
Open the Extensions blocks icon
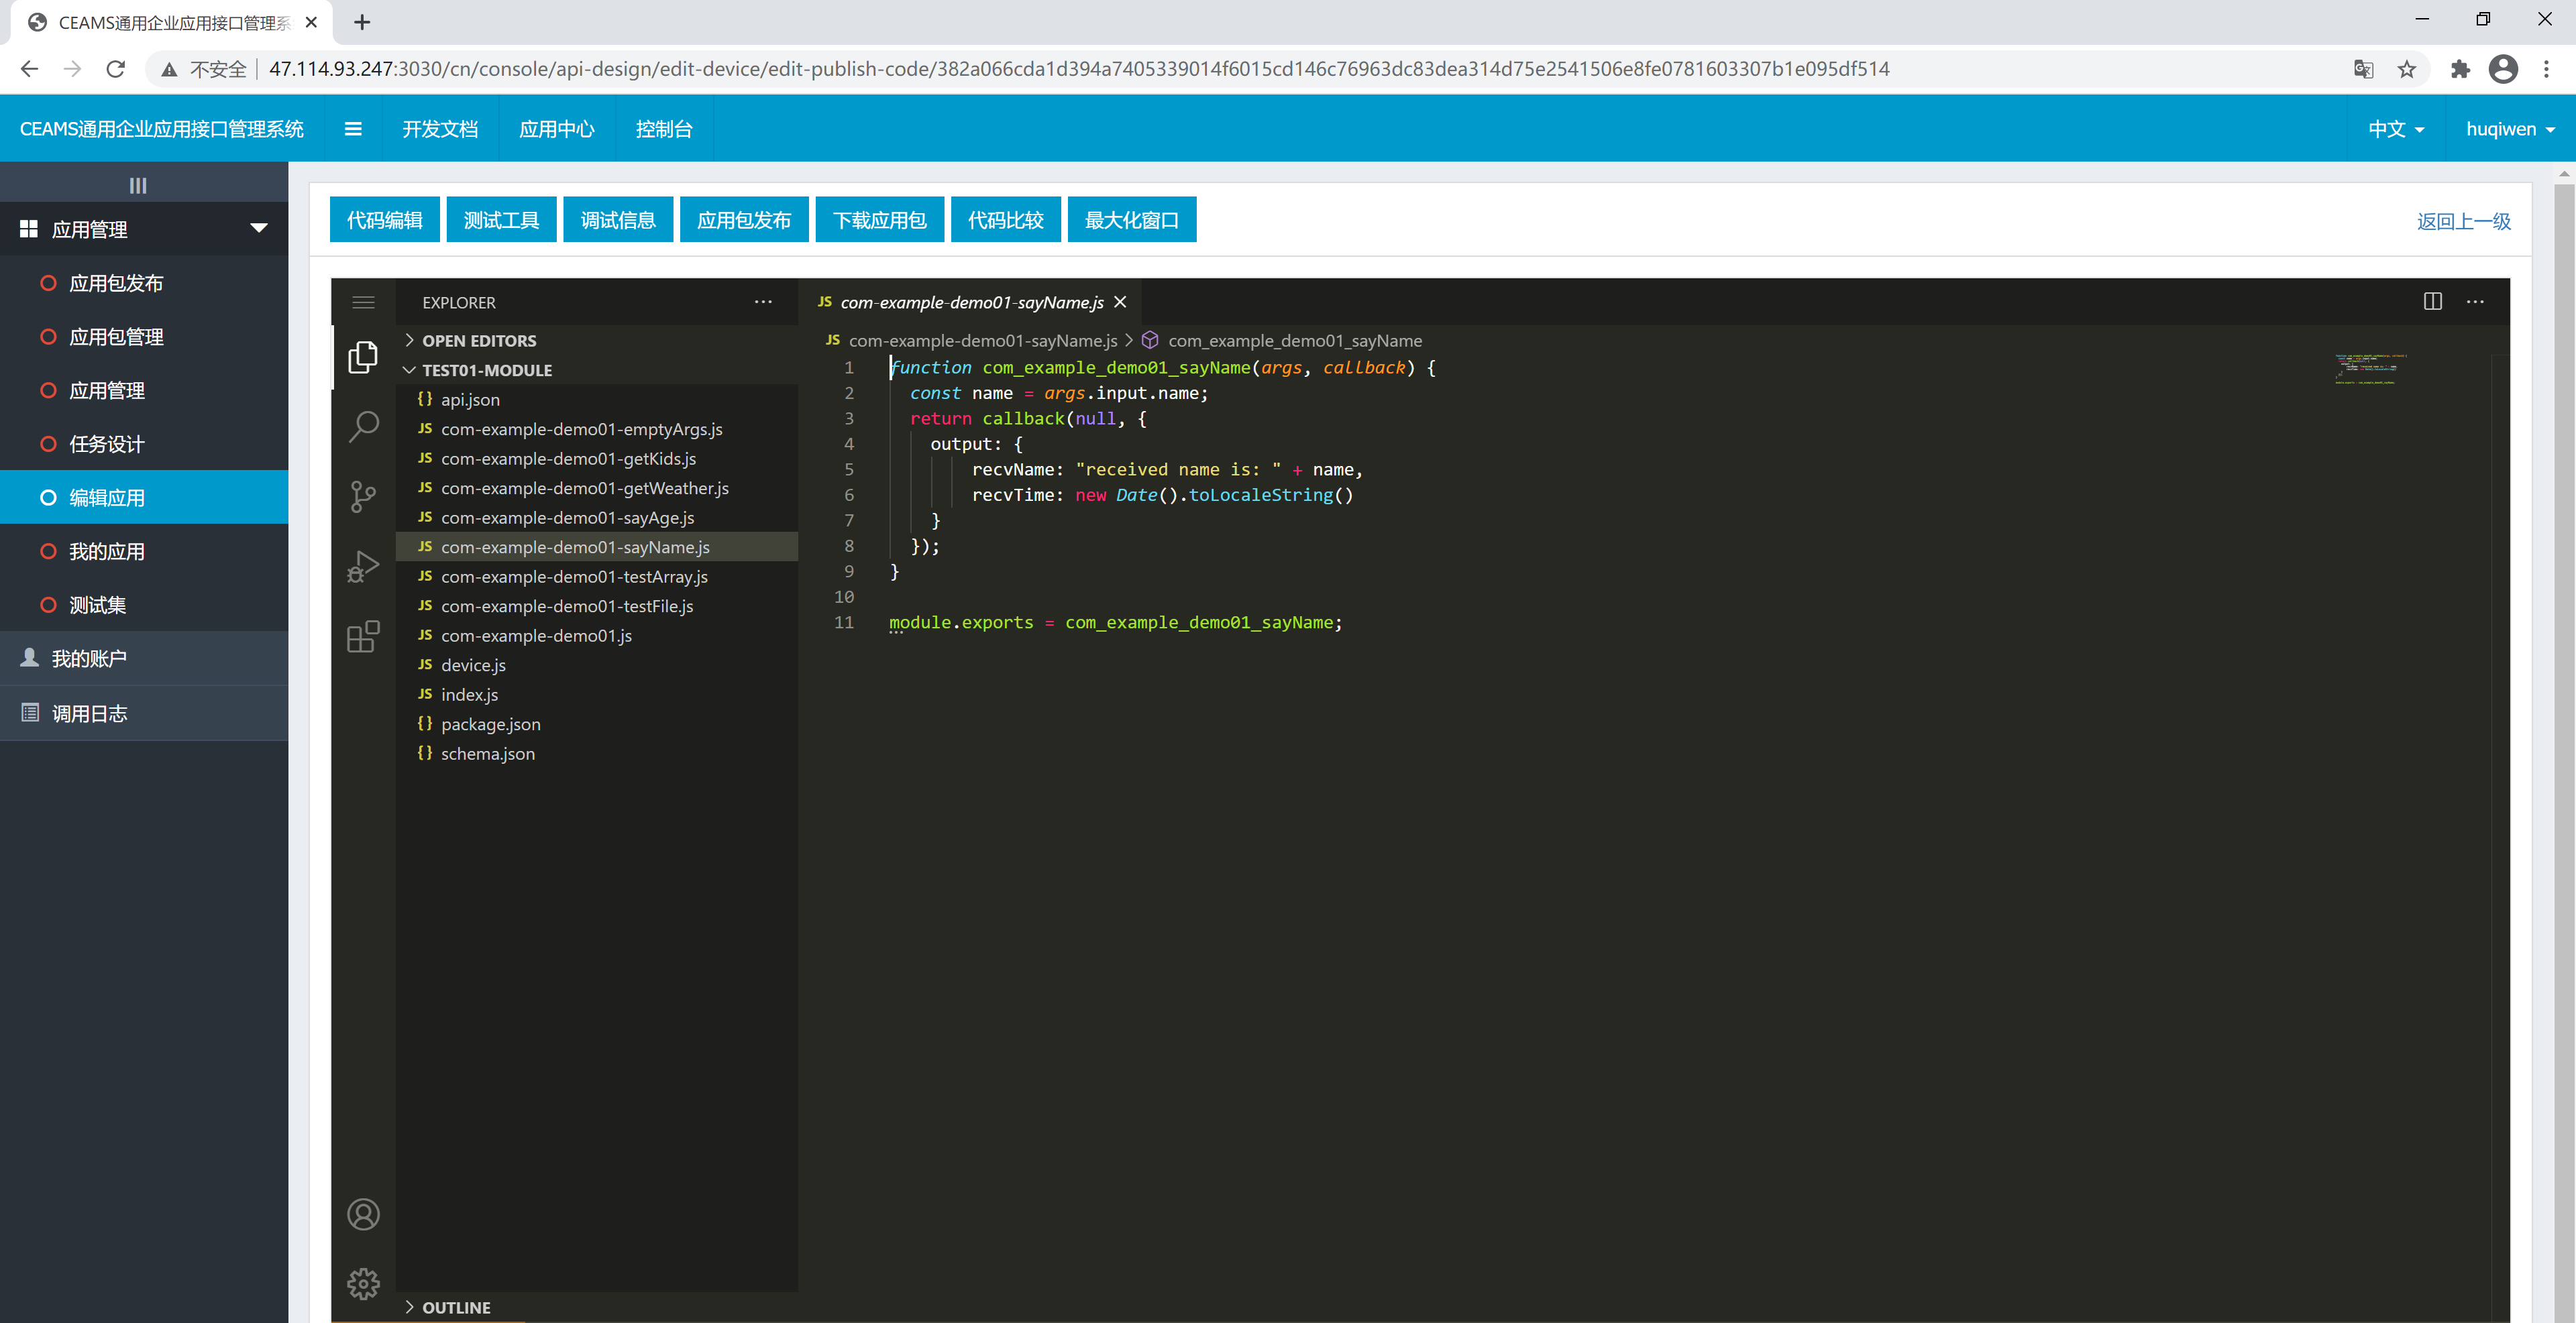point(363,636)
